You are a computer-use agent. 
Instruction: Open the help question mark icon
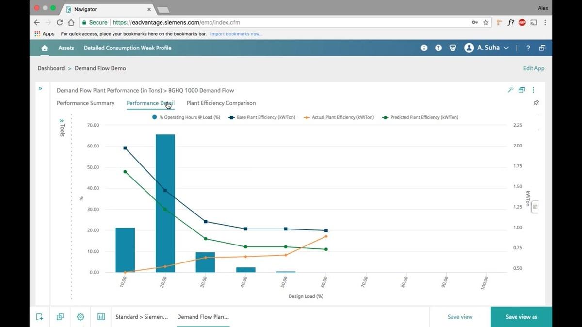(528, 48)
